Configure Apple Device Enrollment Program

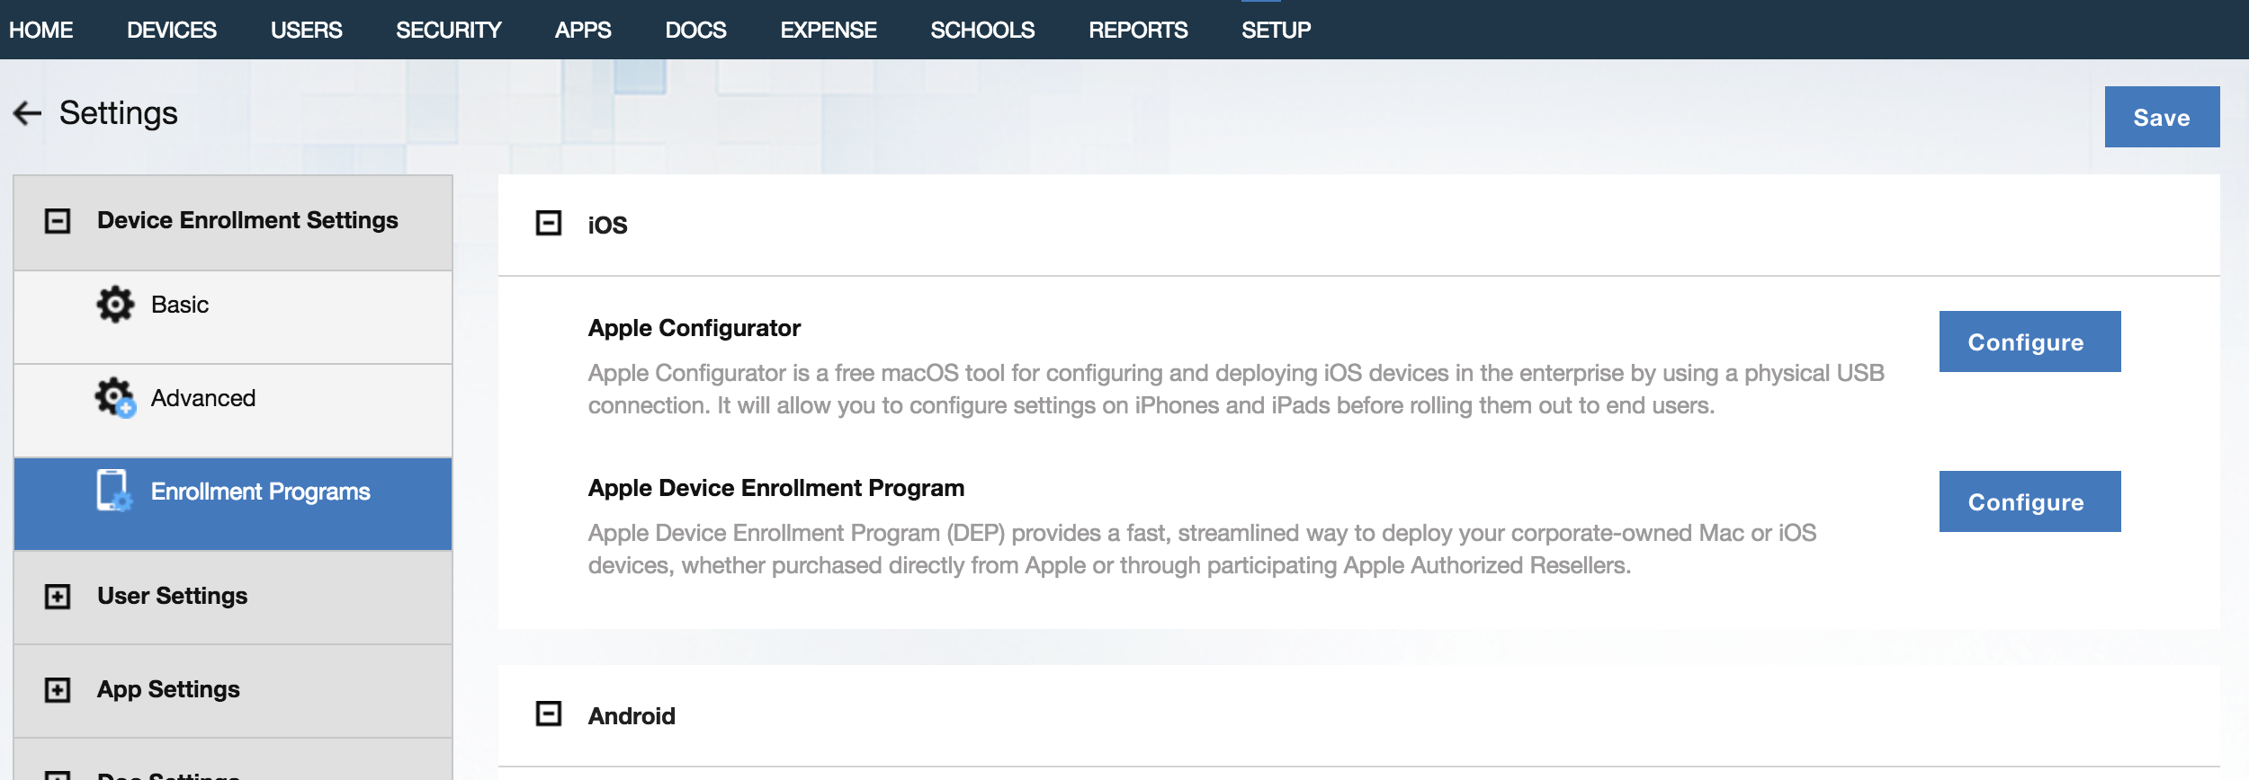[x=2030, y=501]
